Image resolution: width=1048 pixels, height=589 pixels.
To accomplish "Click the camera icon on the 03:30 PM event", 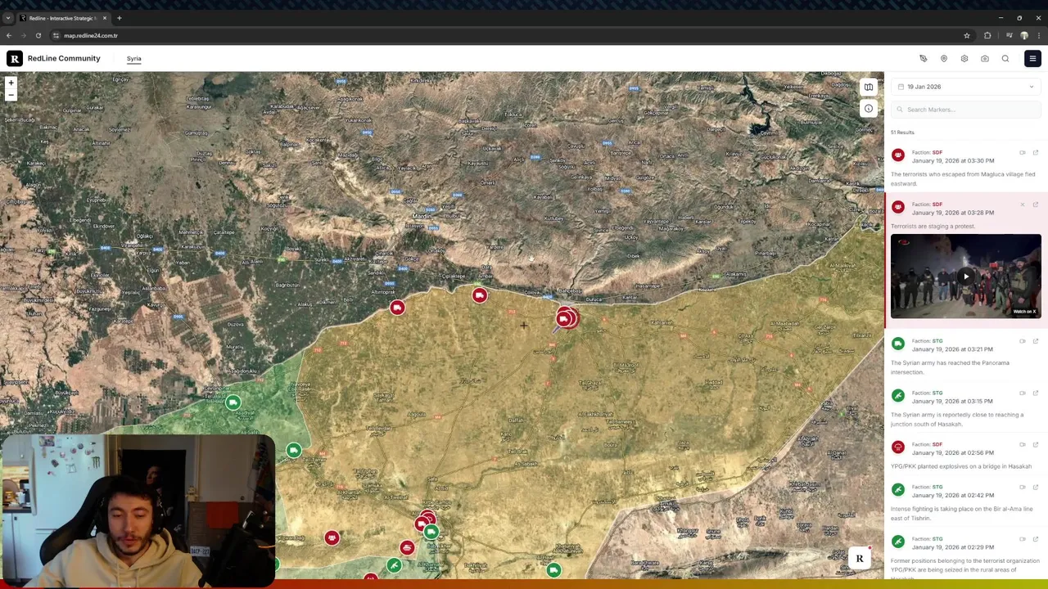I will pyautogui.click(x=1023, y=153).
